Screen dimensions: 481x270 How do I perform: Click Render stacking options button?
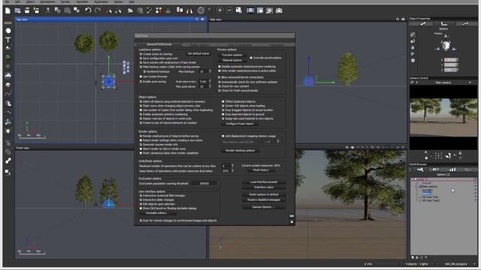point(240,151)
